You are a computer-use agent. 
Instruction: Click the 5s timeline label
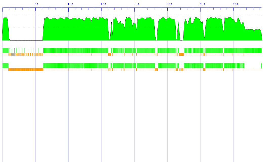point(36,4)
